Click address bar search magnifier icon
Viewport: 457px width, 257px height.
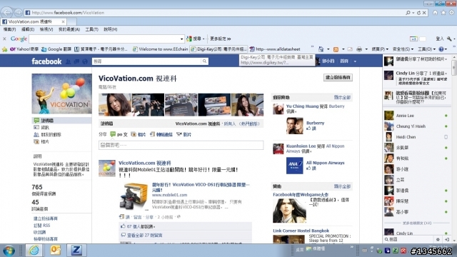(x=408, y=13)
